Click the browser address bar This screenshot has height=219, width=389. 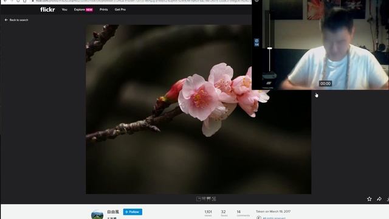(x=142, y=1)
